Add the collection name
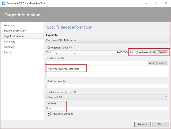The image size is (171, 129). (x=151, y=63)
